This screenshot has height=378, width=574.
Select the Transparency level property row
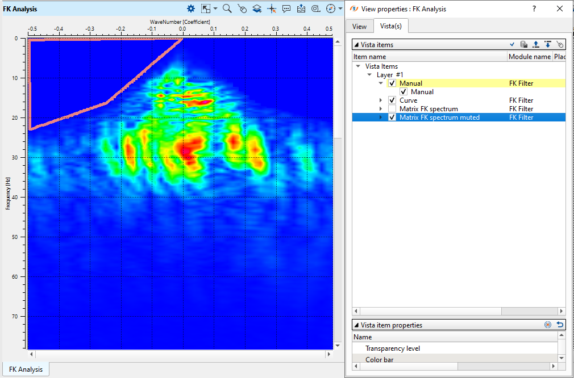point(393,348)
